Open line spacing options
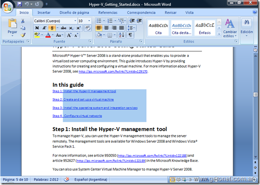260x185 pixels. point(131,28)
